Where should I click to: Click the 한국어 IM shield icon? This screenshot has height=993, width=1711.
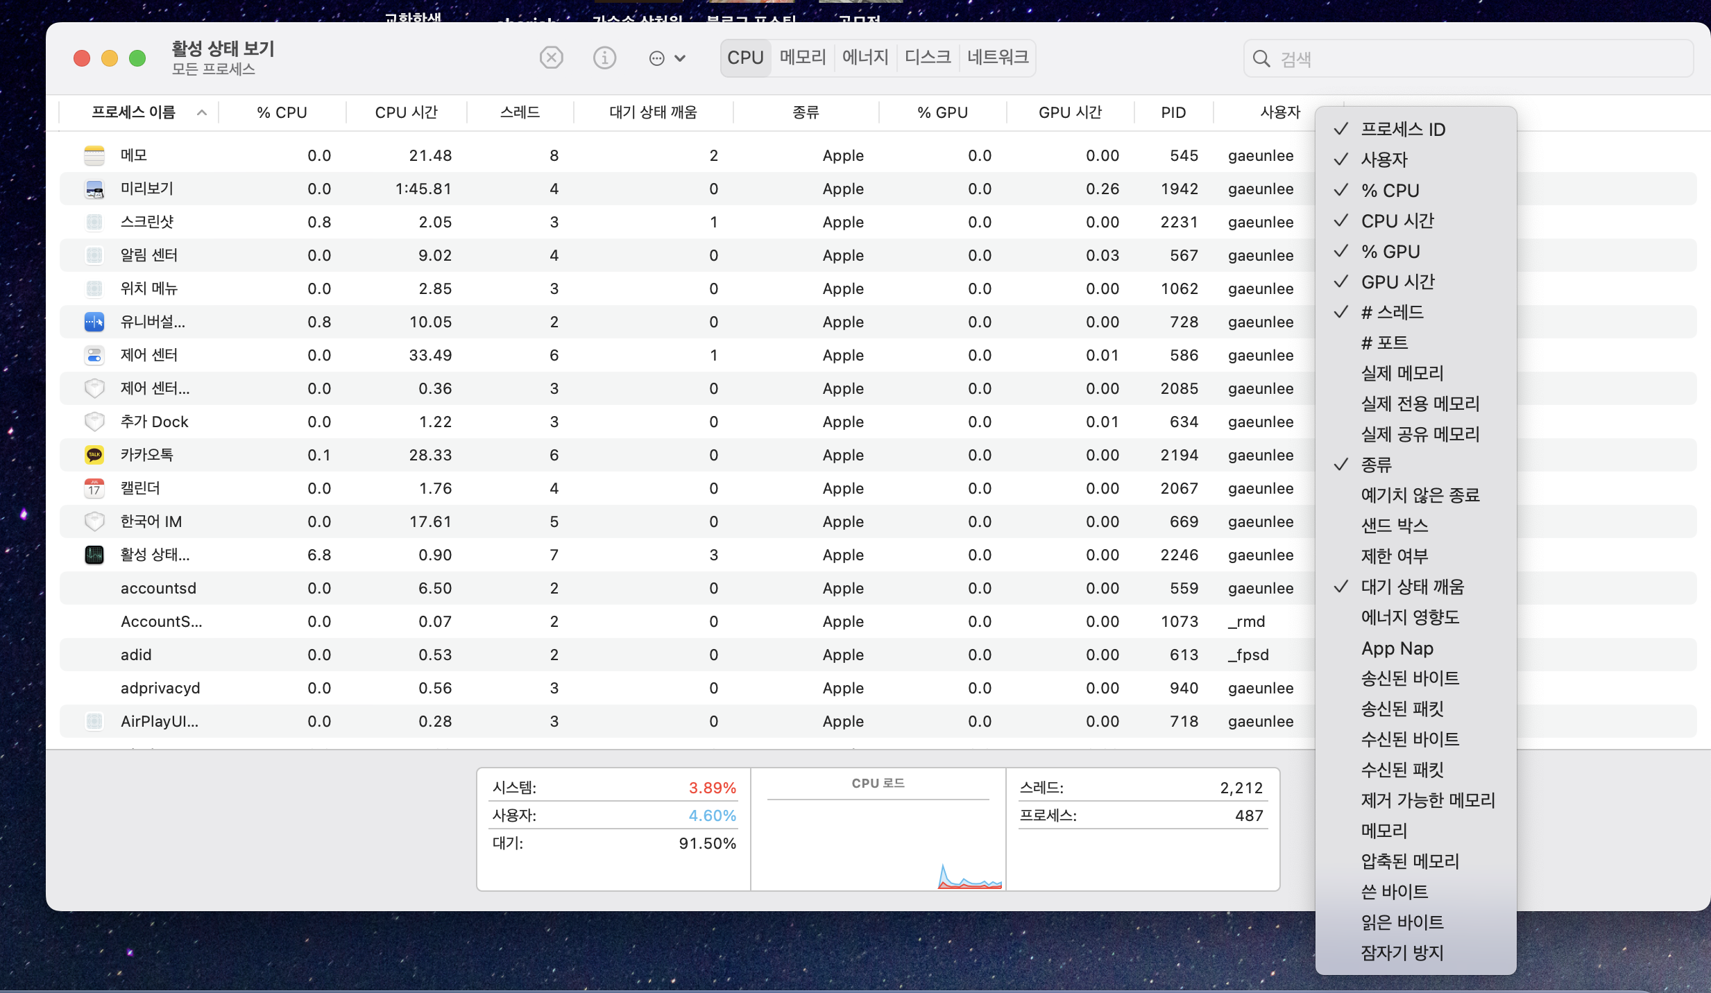94,521
